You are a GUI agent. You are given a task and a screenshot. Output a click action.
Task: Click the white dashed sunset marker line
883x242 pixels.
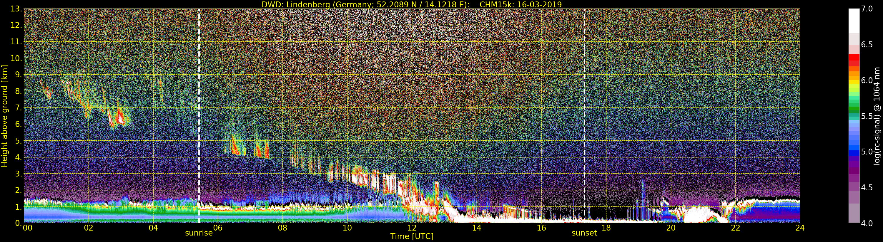point(584,116)
